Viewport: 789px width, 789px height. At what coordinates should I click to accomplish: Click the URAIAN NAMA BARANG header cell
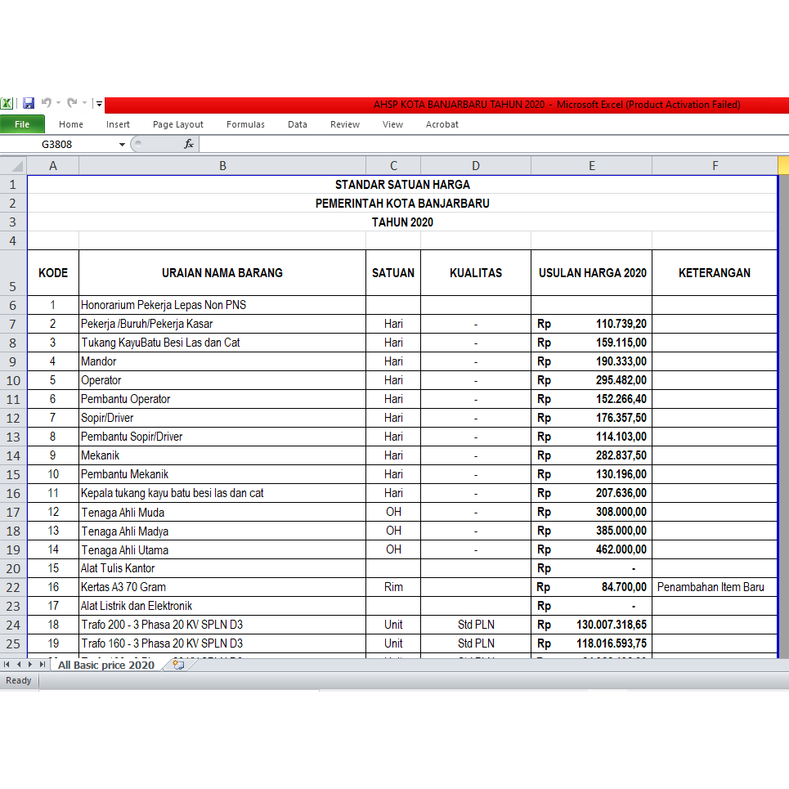click(x=222, y=273)
